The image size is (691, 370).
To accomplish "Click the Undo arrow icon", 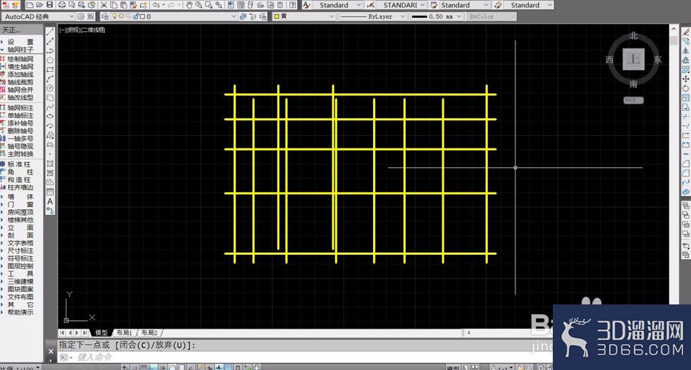I will coord(156,5).
